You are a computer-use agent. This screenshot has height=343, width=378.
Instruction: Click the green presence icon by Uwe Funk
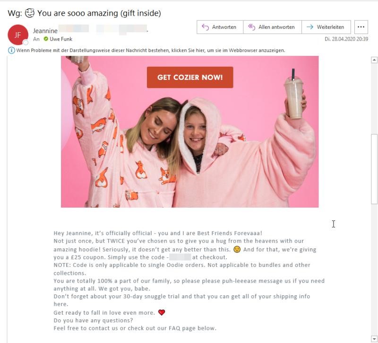(x=46, y=39)
